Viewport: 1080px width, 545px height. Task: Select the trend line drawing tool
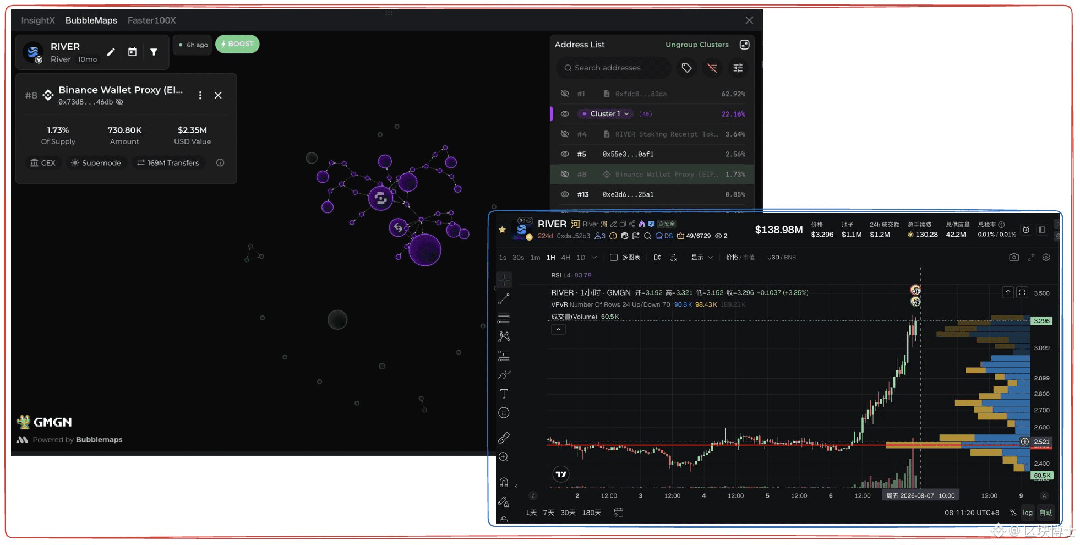pos(504,299)
